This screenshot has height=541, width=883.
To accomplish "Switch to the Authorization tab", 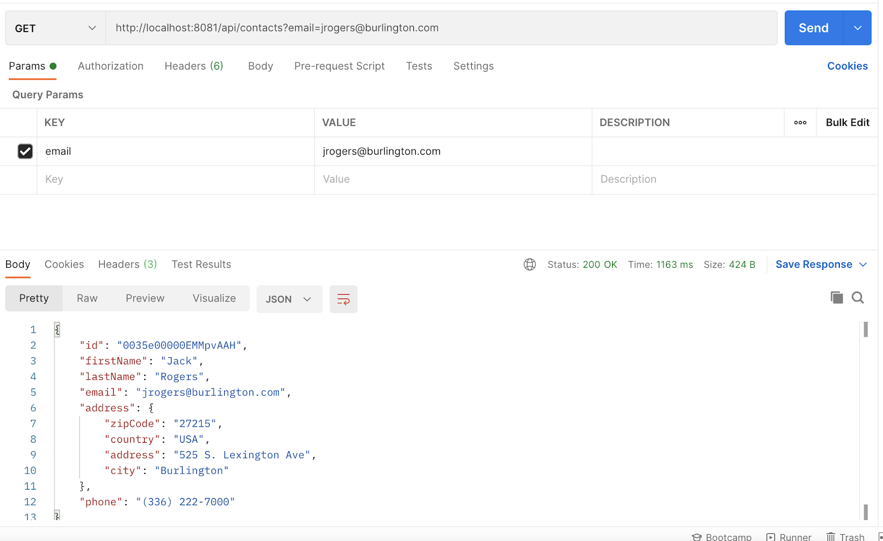I will click(x=110, y=66).
